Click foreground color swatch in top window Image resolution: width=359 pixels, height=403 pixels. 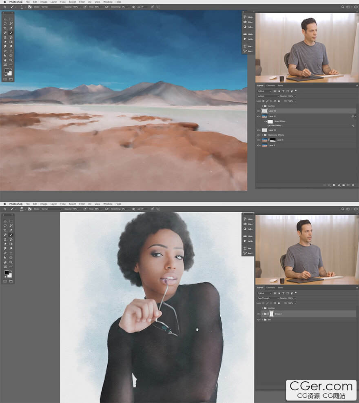[x=7, y=70]
